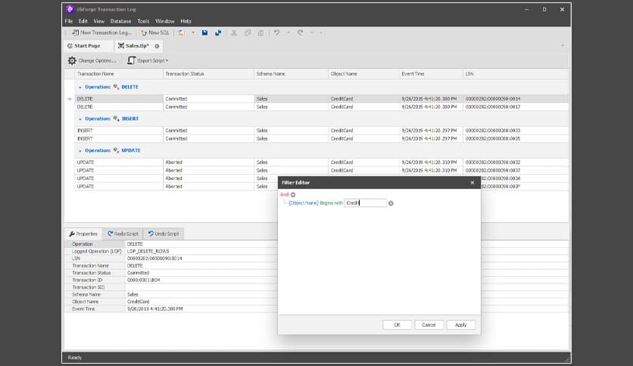
Task: Click the Cut scissors icon
Action: (234, 33)
